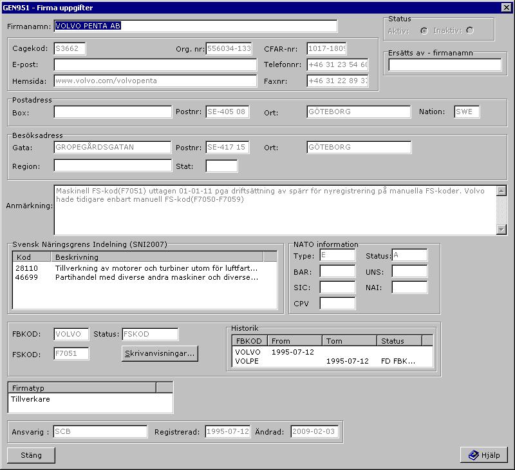
Task: Click the Ersätts av firmanamn field
Action: click(445, 64)
